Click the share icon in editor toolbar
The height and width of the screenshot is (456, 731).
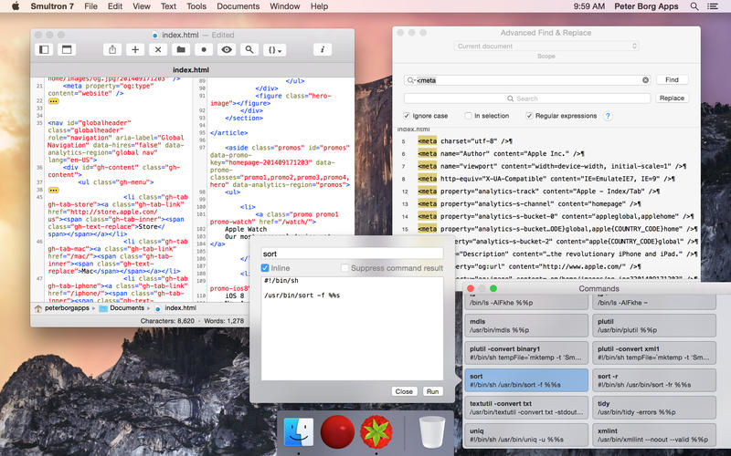pyautogui.click(x=112, y=49)
